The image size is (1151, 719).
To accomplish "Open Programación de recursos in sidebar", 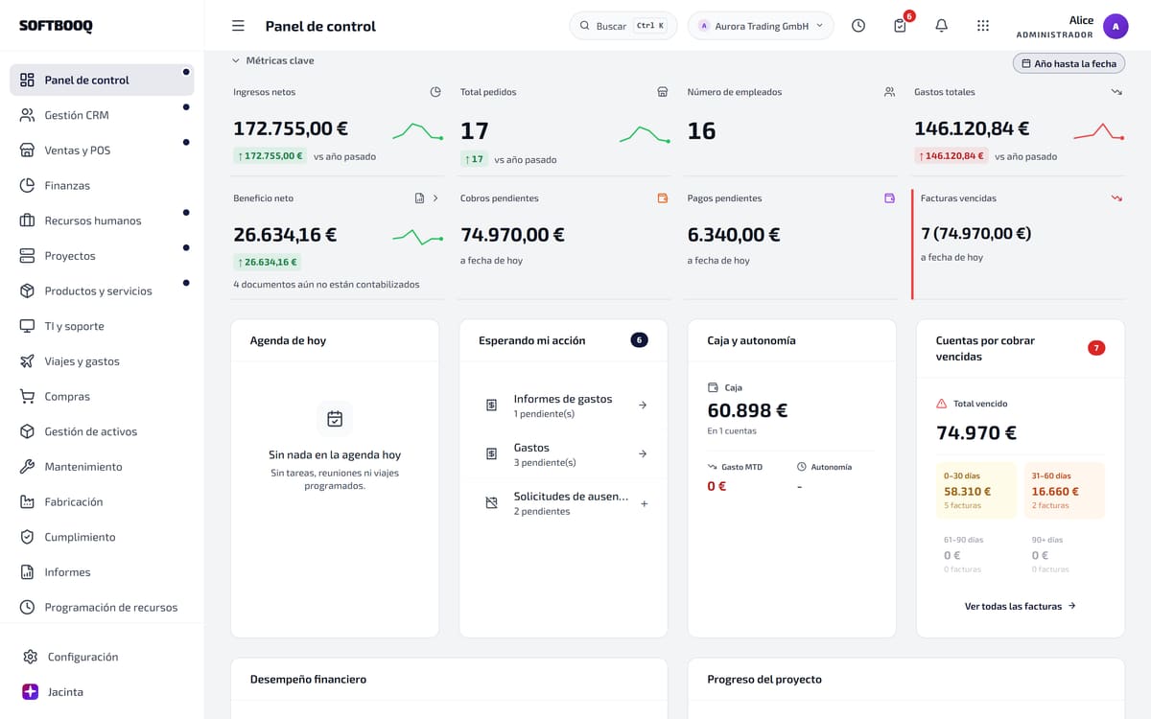I will (102, 607).
